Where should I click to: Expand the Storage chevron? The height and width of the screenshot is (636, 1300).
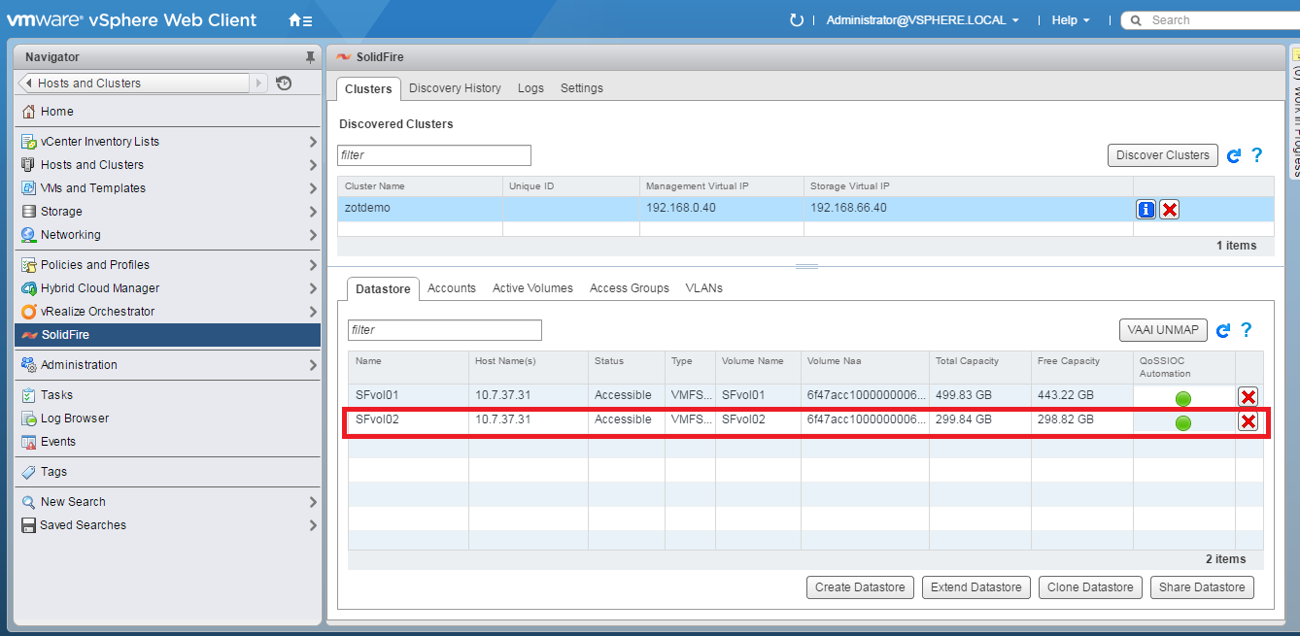pyautogui.click(x=313, y=212)
